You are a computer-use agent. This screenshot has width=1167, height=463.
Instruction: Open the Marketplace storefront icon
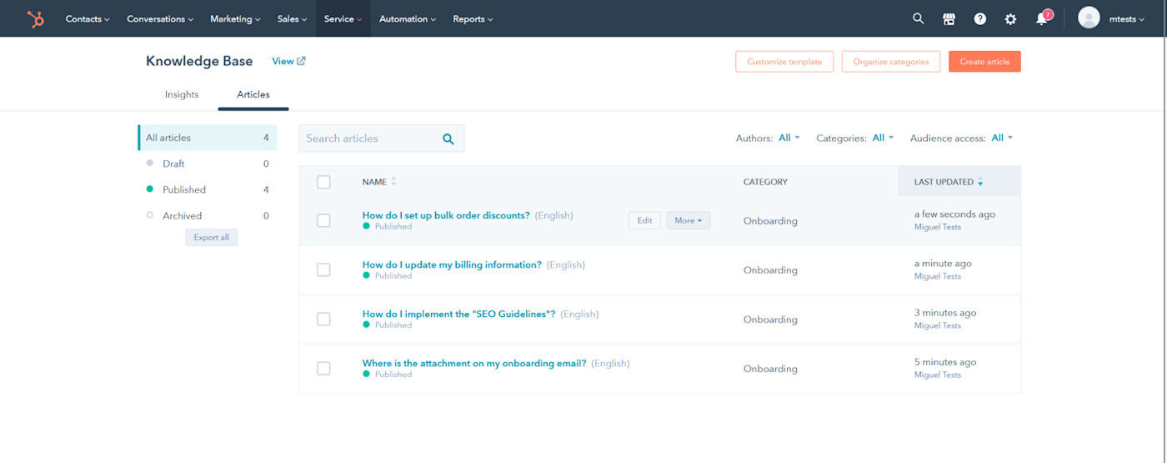coord(949,18)
